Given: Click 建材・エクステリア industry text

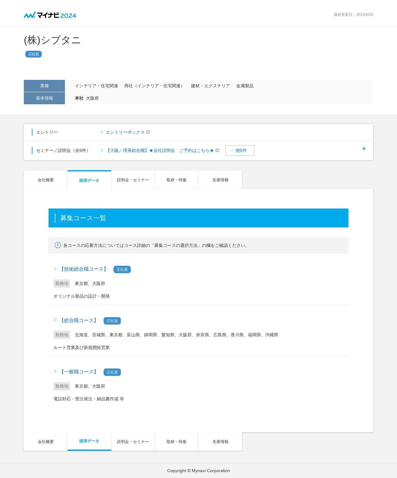Looking at the screenshot, I should coord(211,86).
